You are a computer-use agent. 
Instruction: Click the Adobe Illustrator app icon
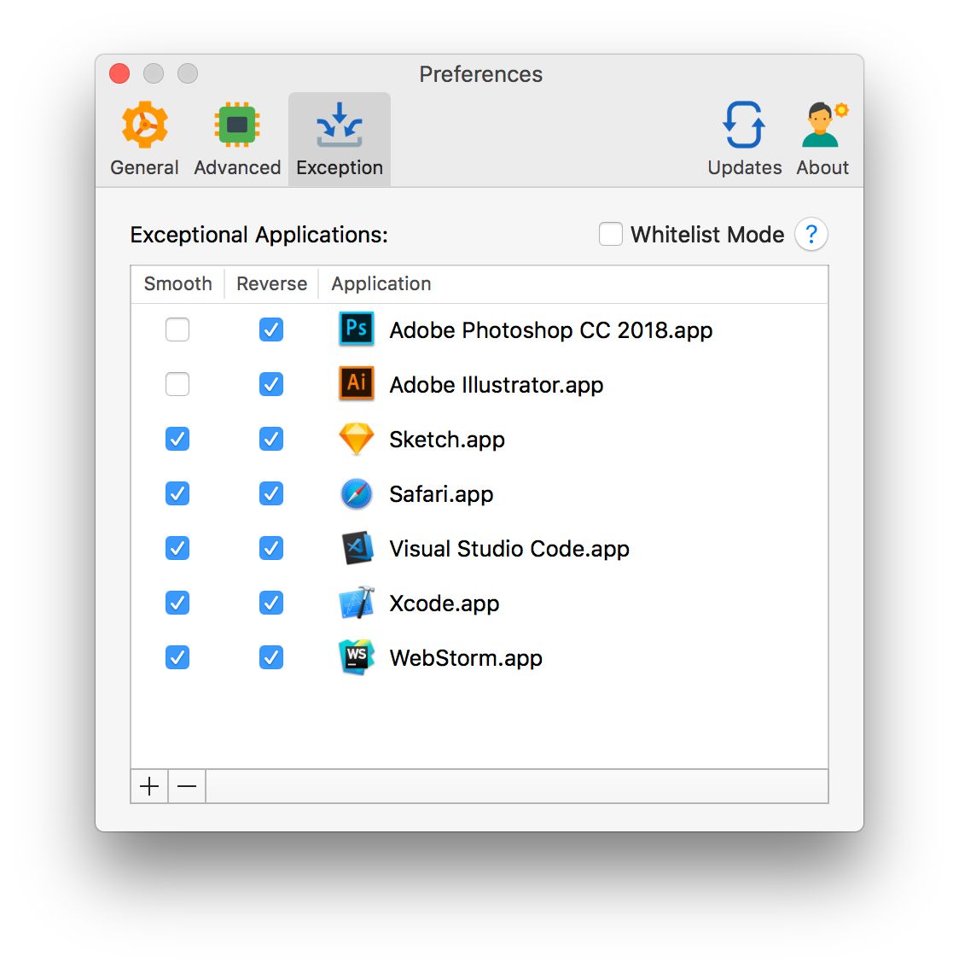[356, 384]
